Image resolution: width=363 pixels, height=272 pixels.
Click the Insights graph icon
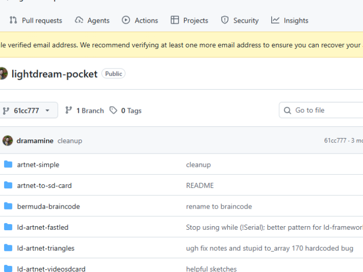[x=275, y=20]
